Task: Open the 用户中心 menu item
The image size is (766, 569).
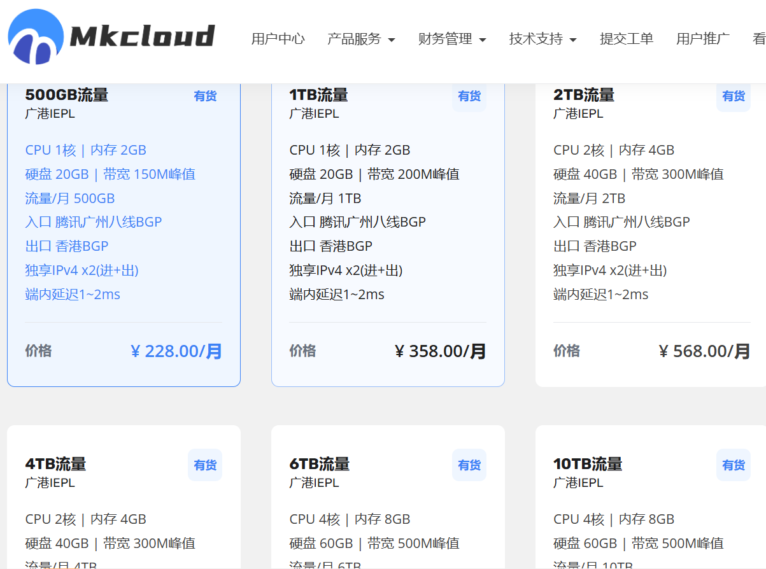Action: [x=278, y=39]
